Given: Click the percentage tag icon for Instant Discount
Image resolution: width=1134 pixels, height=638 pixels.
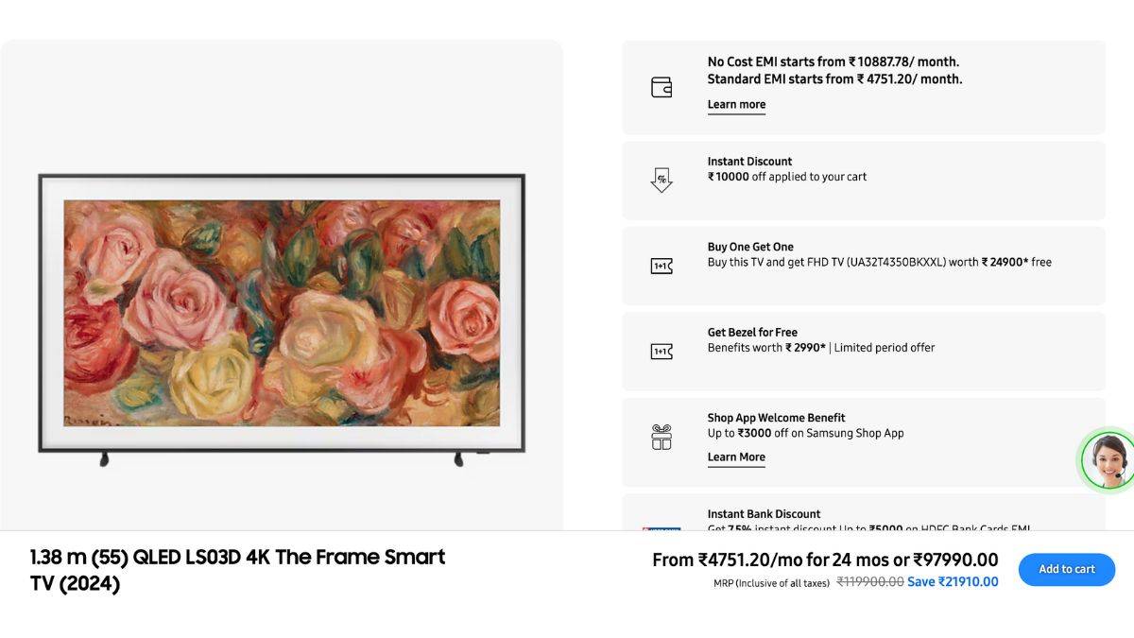Looking at the screenshot, I should (x=661, y=181).
